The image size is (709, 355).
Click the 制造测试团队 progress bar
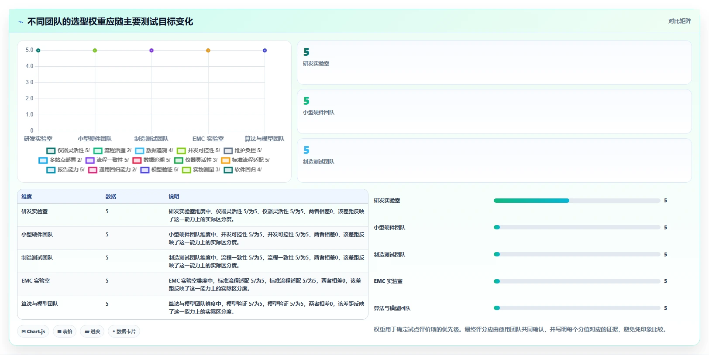(x=577, y=254)
